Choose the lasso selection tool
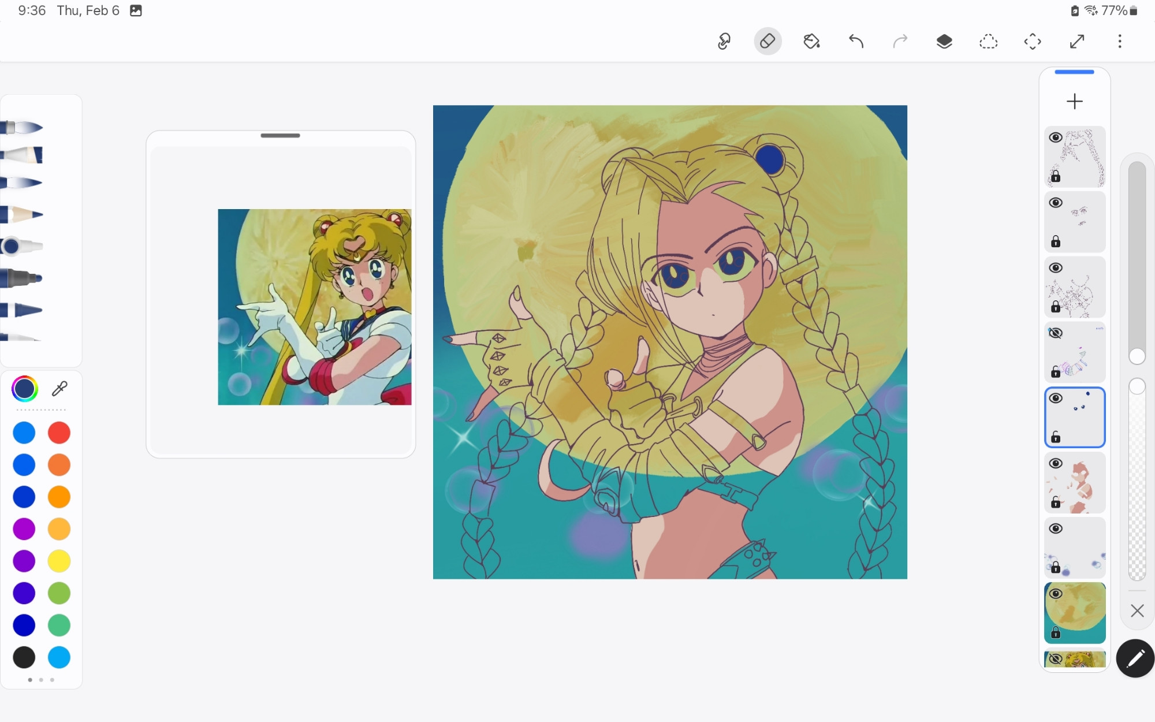Viewport: 1155px width, 722px height. click(x=988, y=42)
